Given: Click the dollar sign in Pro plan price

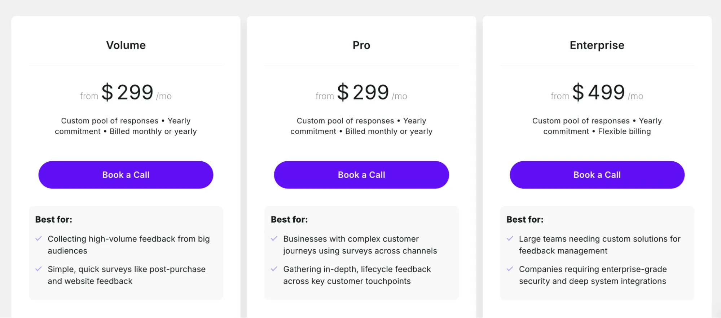Looking at the screenshot, I should click(343, 92).
